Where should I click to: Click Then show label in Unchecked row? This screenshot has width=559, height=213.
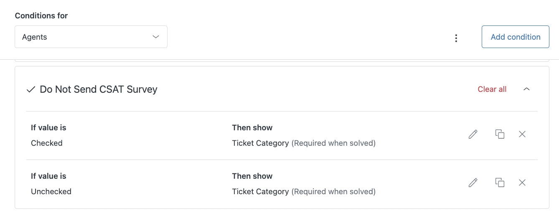[252, 176]
